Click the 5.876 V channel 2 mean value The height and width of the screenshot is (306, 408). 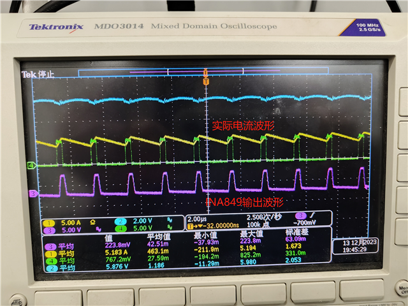point(117,266)
